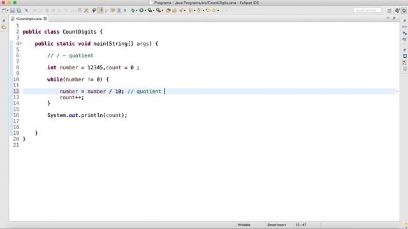This screenshot has width=408, height=229.
Task: Toggle Show Whitespace Characters pilcrow icon
Action: [125, 10]
